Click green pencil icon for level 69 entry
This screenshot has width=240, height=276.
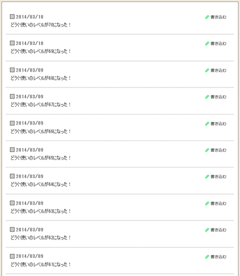coord(207,43)
